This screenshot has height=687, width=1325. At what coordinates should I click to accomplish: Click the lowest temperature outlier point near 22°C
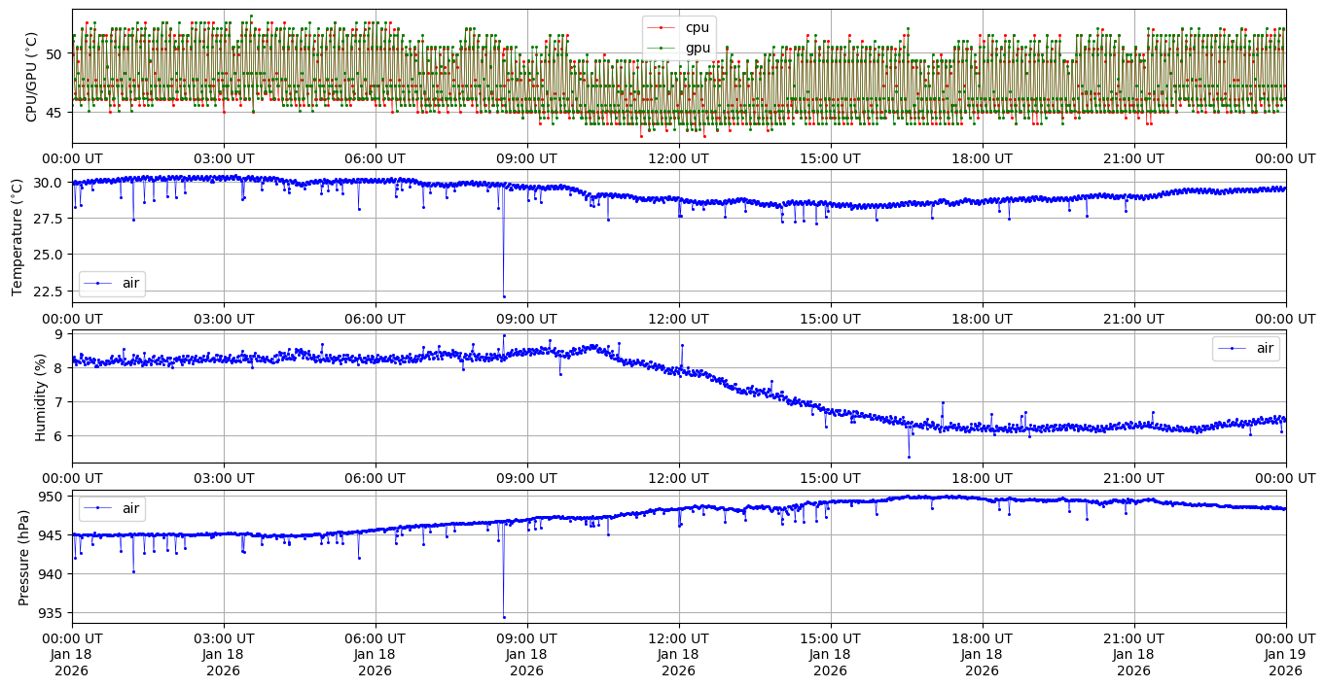pos(504,296)
